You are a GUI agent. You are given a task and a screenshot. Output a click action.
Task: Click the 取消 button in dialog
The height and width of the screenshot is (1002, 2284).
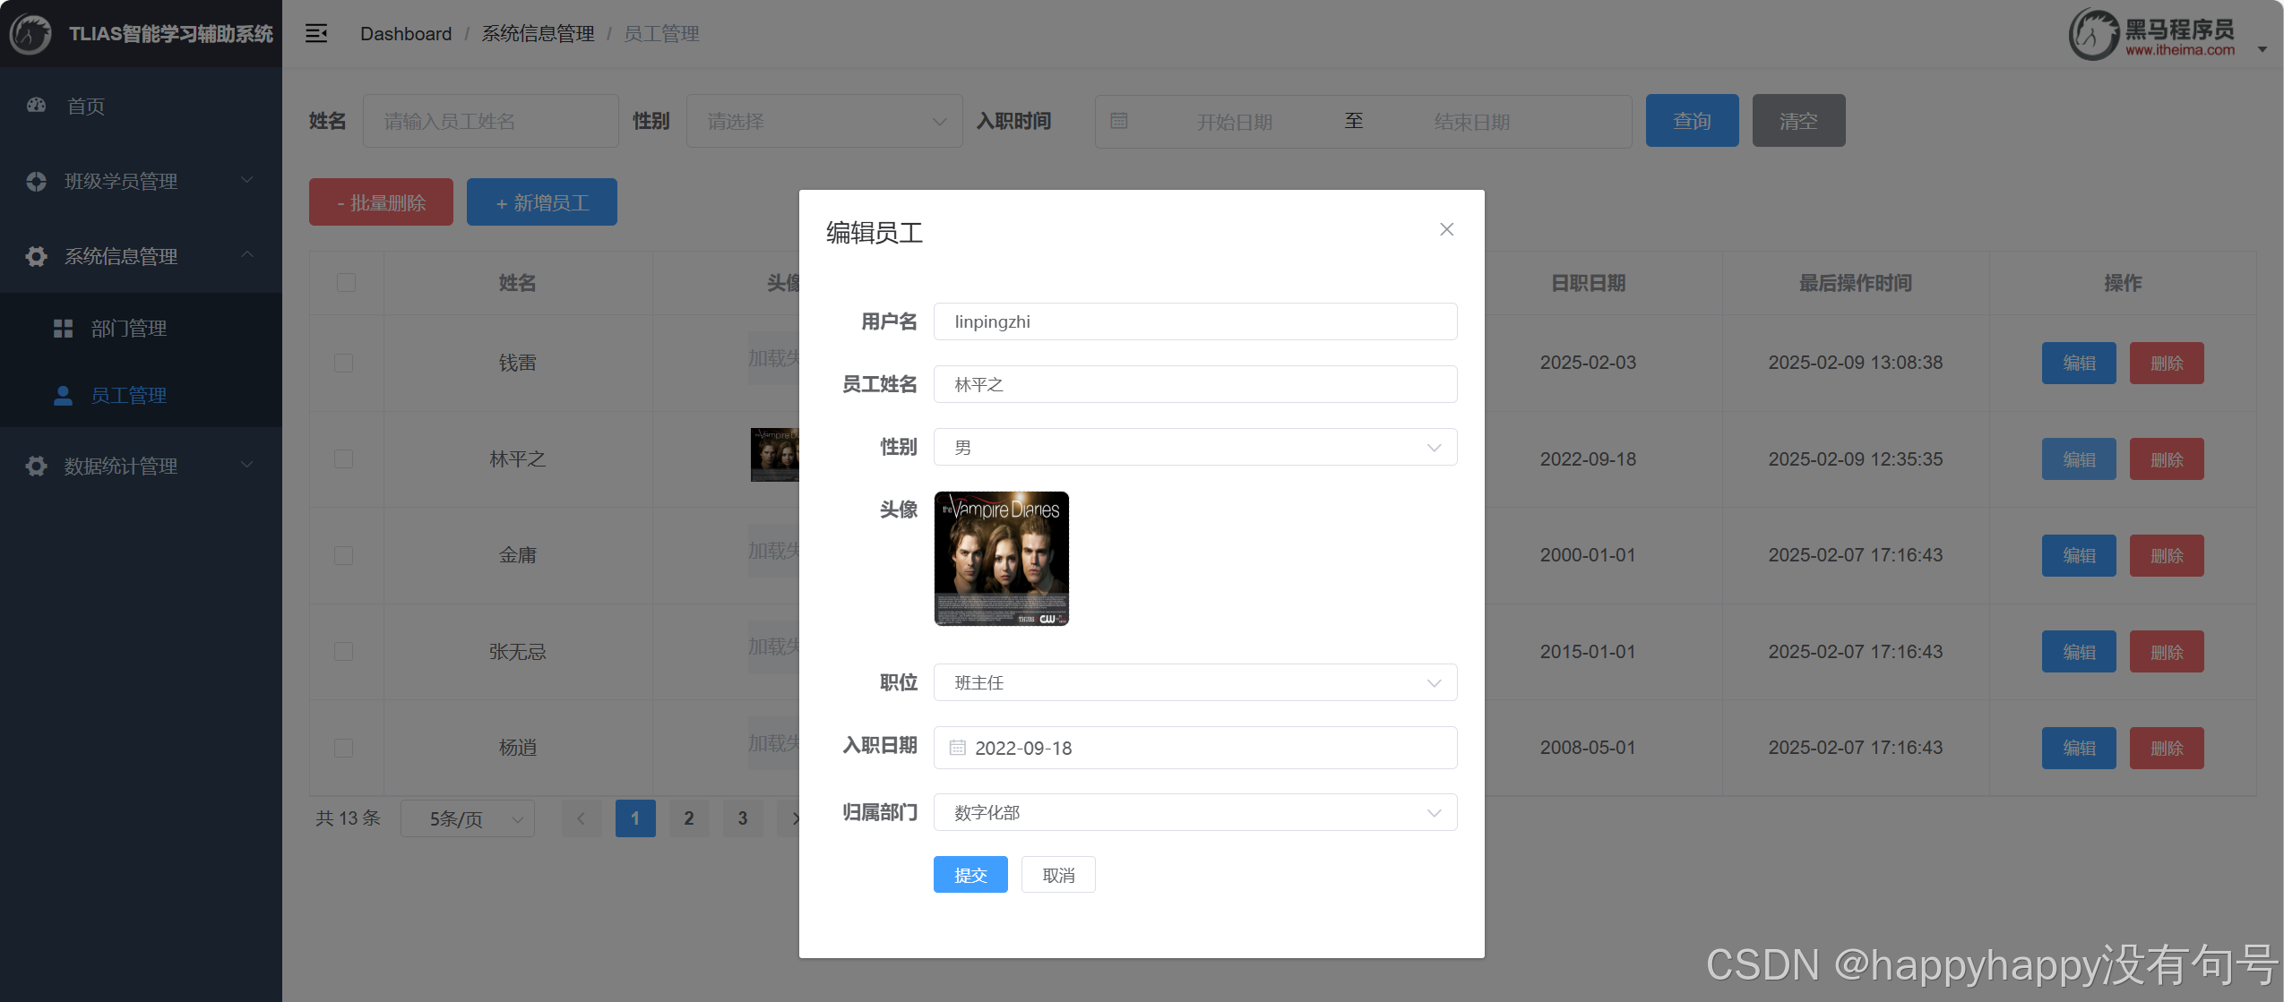click(1057, 875)
